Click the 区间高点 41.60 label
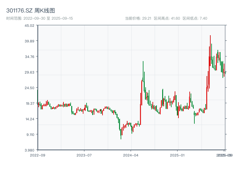This screenshot has width=250, height=187. 167,18
